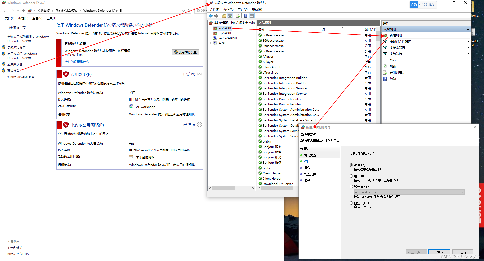Click the 导出列表... action
484x261 pixels.
(397, 73)
